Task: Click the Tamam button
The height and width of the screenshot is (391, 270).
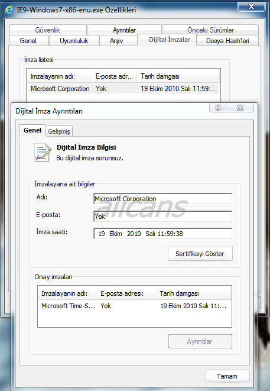Action: point(227,376)
